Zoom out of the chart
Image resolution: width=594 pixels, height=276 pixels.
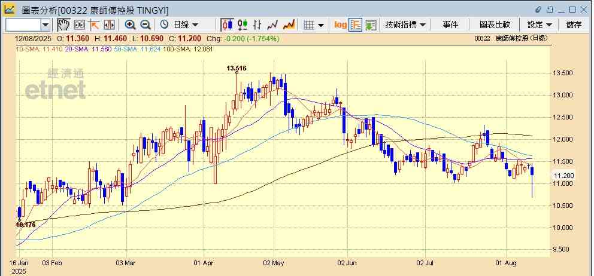146,25
